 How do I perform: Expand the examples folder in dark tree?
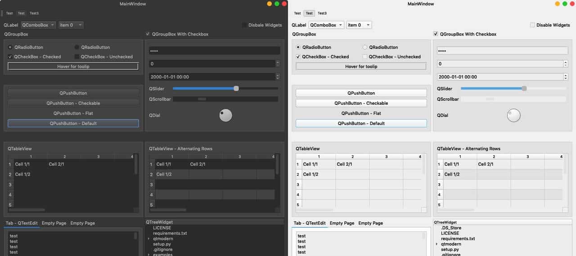[x=148, y=255]
